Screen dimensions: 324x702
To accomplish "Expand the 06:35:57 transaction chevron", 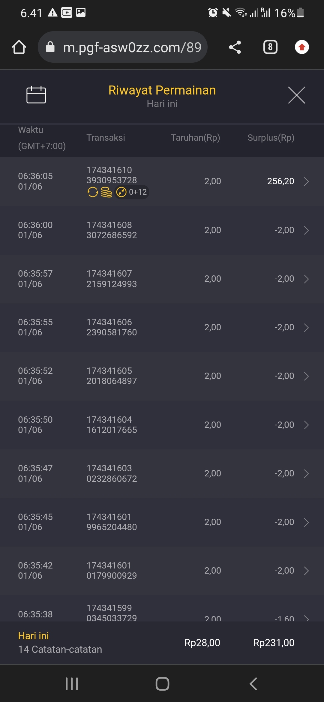I will [x=306, y=279].
